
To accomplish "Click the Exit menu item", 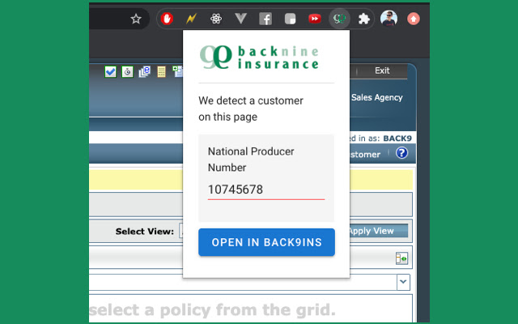I will pyautogui.click(x=382, y=70).
